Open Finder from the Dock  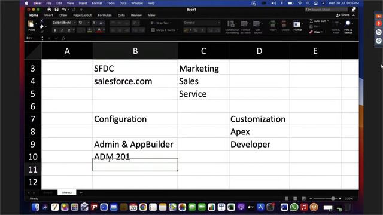[35, 207]
